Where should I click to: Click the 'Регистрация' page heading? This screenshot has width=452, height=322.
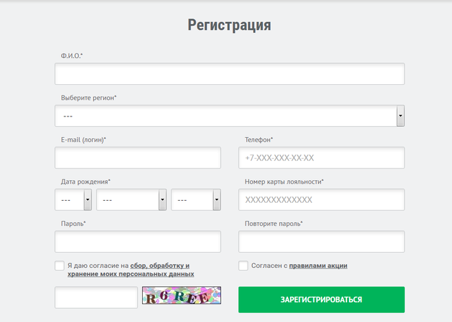pyautogui.click(x=229, y=25)
